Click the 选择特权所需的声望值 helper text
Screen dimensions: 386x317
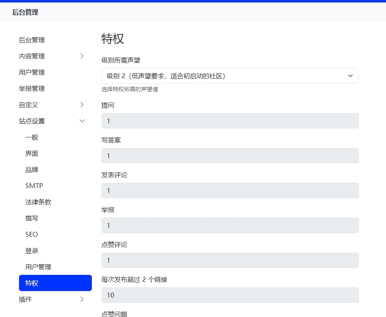(130, 89)
